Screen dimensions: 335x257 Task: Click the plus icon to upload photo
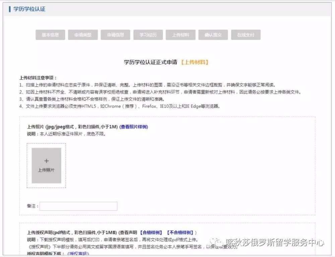46,161
